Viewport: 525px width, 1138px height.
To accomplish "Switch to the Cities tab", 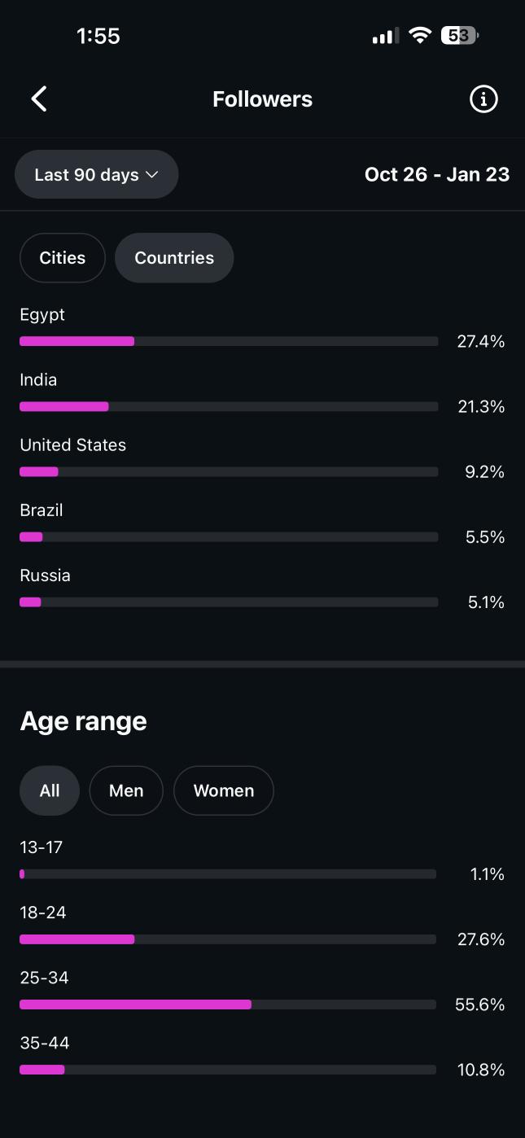I will tap(63, 258).
